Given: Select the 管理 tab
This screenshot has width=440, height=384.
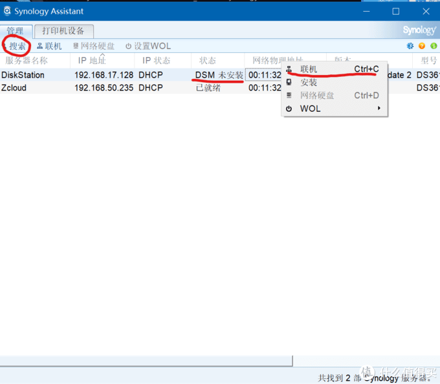Looking at the screenshot, I should (x=16, y=31).
